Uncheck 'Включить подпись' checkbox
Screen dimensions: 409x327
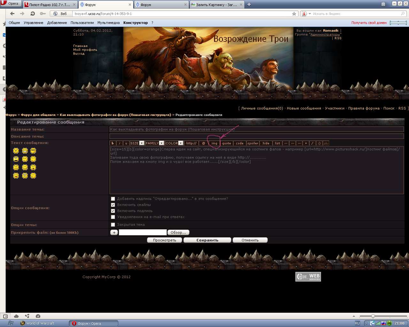click(113, 211)
